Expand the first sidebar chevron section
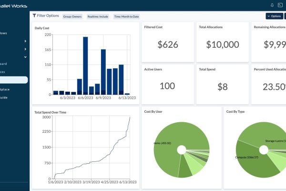Screen dimensions: 286x191 point(25,41)
